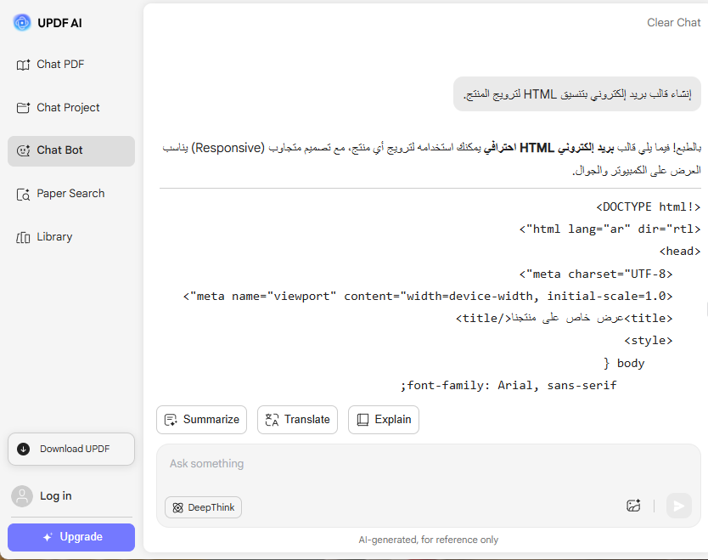
Task: Click the Explain book icon
Action: tap(362, 420)
